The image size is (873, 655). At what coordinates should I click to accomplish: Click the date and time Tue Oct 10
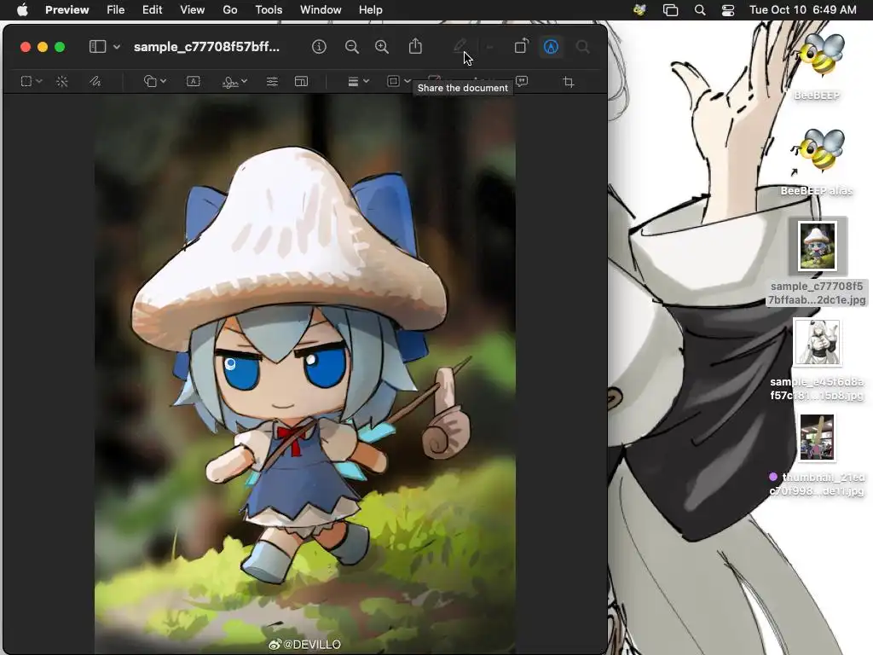click(803, 9)
